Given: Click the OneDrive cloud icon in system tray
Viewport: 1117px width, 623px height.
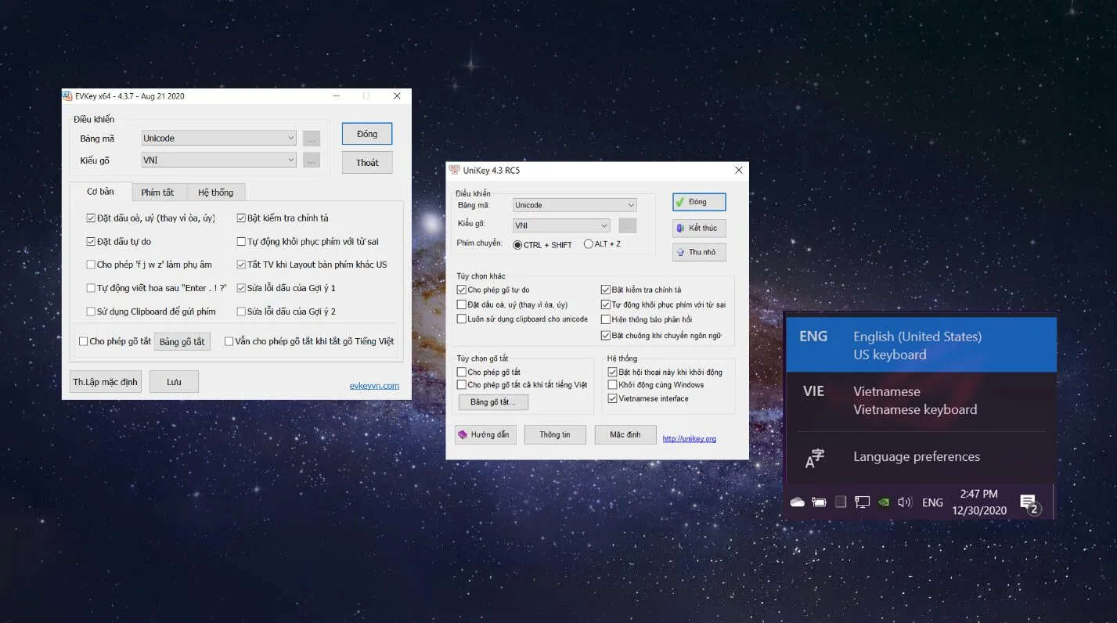Looking at the screenshot, I should (798, 502).
